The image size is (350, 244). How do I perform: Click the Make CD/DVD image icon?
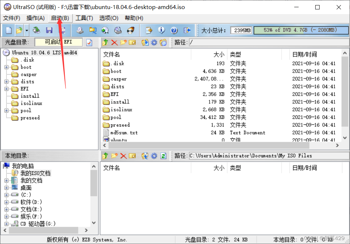[80, 30]
